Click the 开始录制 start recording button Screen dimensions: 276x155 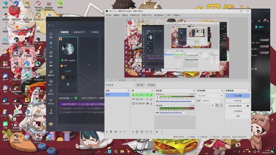tap(238, 101)
